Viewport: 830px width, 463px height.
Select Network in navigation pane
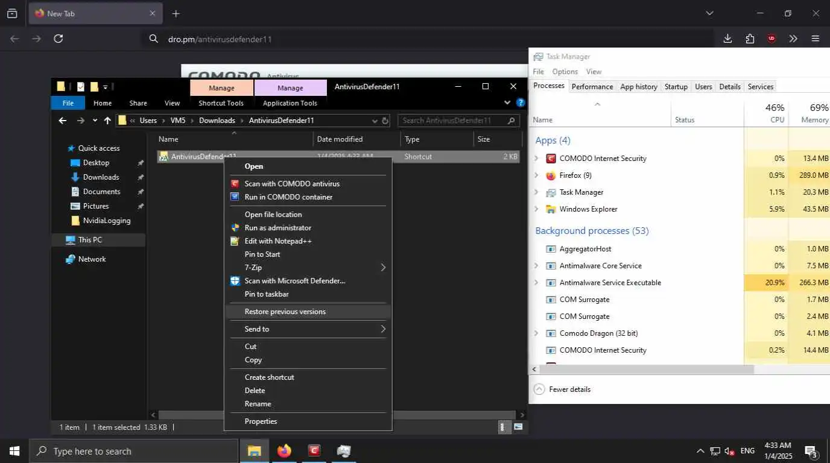click(92, 259)
